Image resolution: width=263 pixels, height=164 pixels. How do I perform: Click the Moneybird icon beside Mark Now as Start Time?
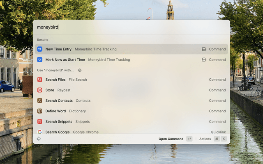click(39, 59)
